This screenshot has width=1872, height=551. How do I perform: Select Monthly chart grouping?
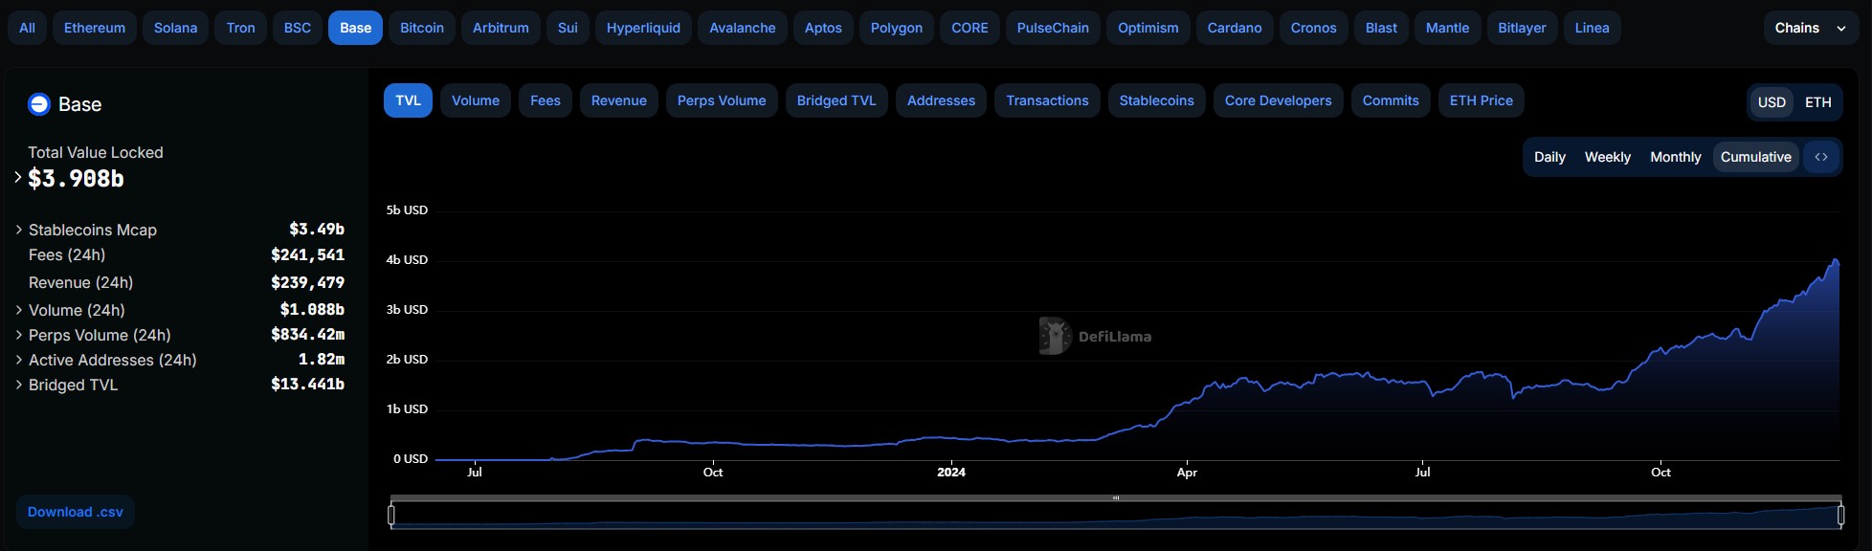(1675, 157)
